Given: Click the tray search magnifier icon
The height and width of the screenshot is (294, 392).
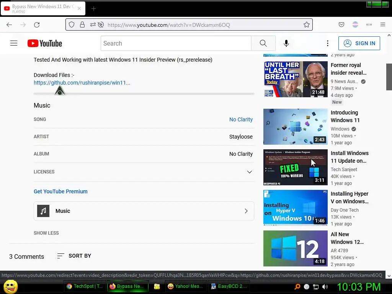Looking at the screenshot, I should (x=297, y=287).
